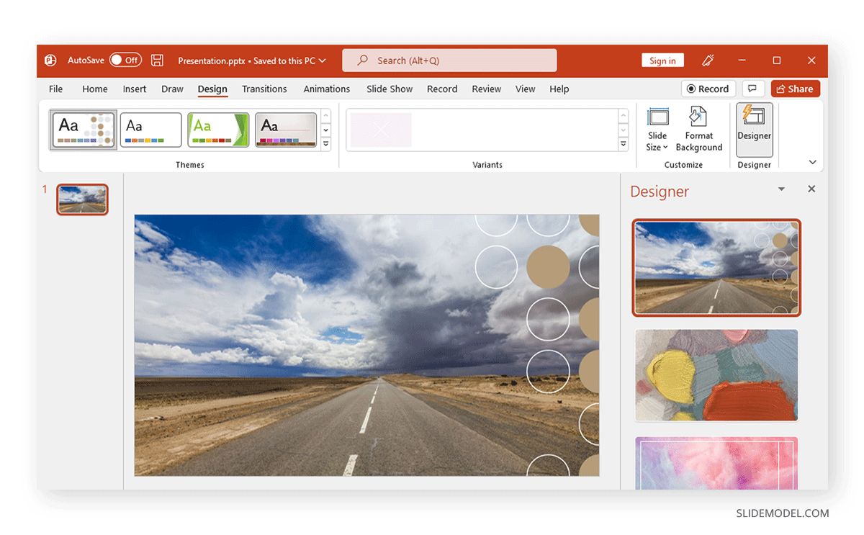Switch to the Insert tab
The image size is (864, 535).
(135, 89)
